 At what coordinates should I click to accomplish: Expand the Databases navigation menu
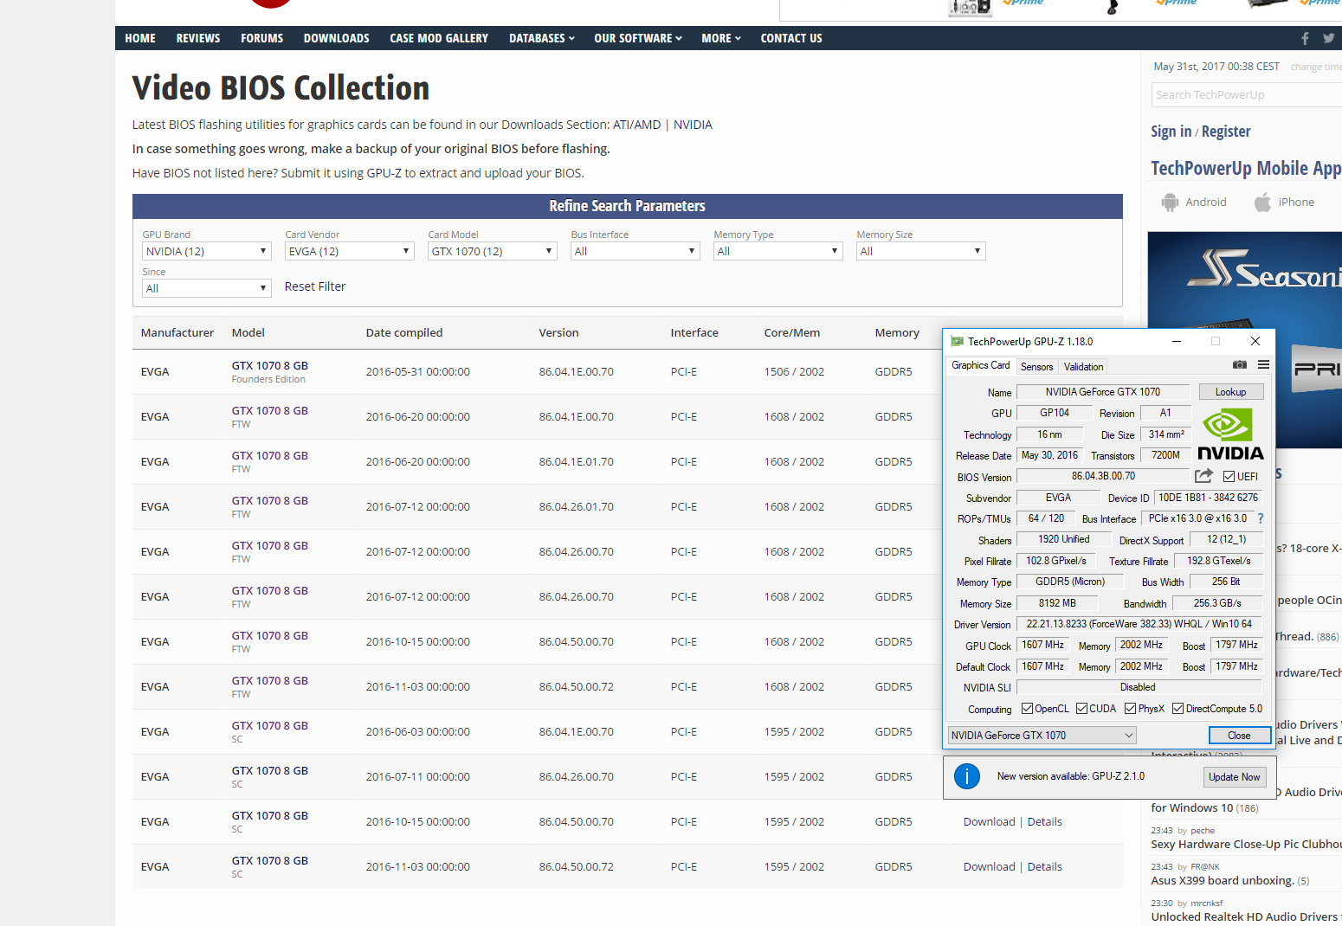coord(542,38)
